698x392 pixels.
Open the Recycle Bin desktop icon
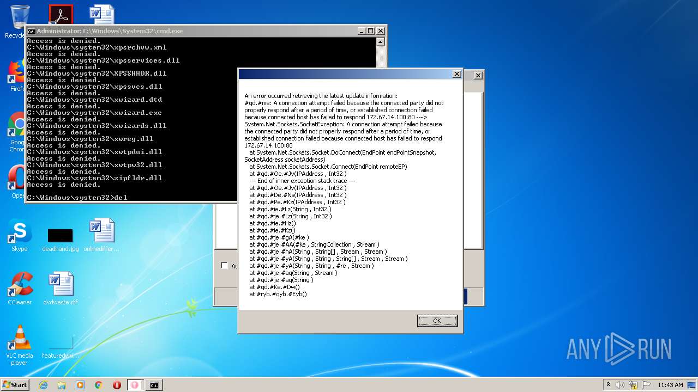(x=19, y=22)
